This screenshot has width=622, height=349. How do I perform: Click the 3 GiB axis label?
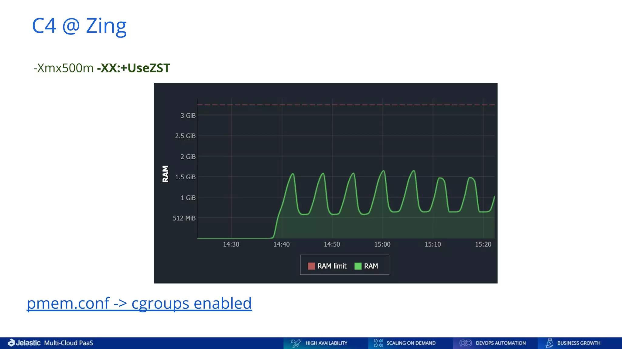point(188,115)
